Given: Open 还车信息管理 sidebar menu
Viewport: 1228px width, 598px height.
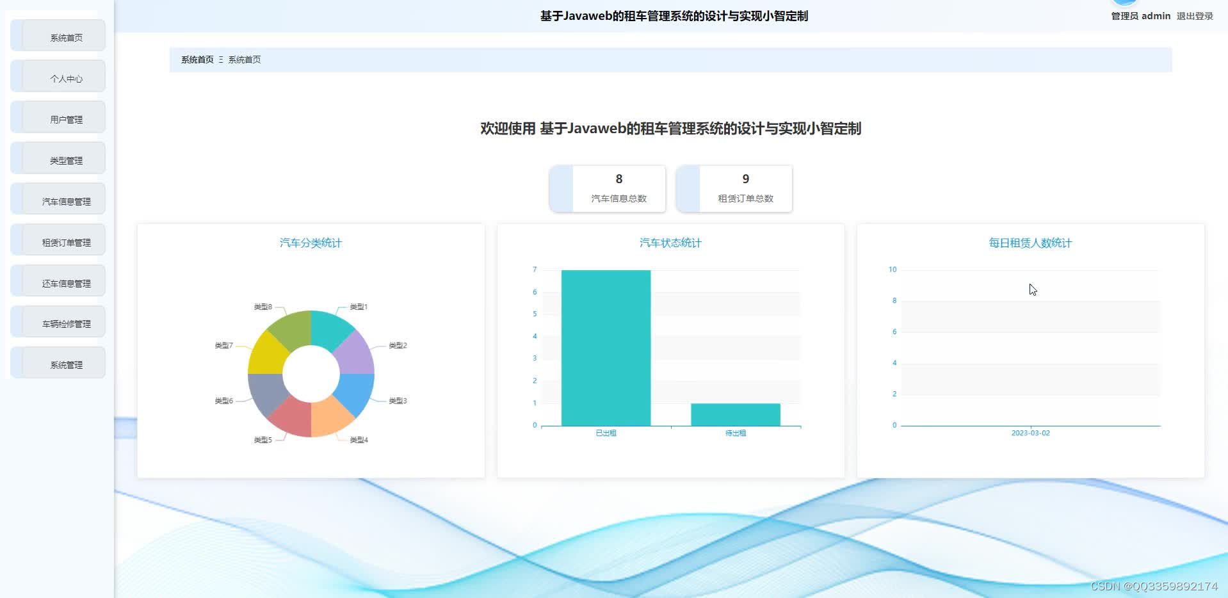Looking at the screenshot, I should [58, 282].
